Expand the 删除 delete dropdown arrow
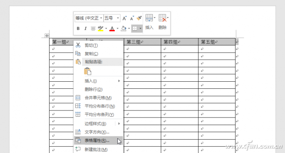The height and width of the screenshot is (153, 285). pyautogui.click(x=168, y=18)
